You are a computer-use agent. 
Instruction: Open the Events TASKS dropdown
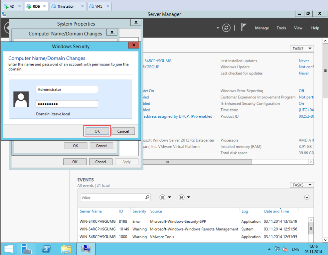tap(302, 185)
